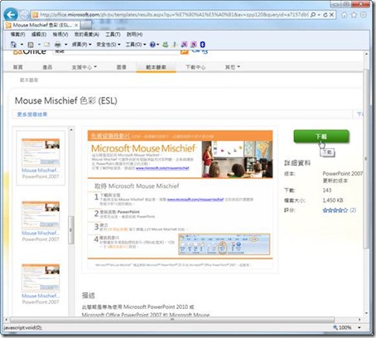Click the page horizontal scrollbar at bottom
The image size is (376, 338).
pos(172,320)
